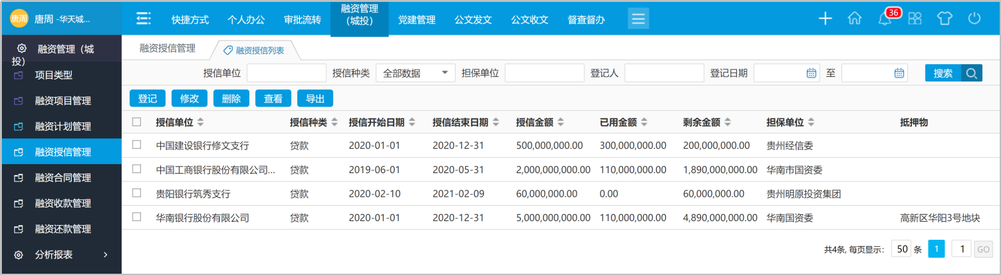Click the power logout icon
The height and width of the screenshot is (275, 1001).
point(974,19)
